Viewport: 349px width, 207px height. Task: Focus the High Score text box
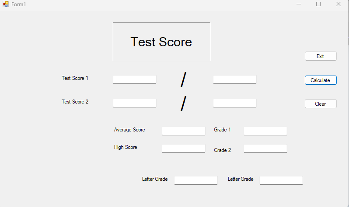[x=183, y=148]
